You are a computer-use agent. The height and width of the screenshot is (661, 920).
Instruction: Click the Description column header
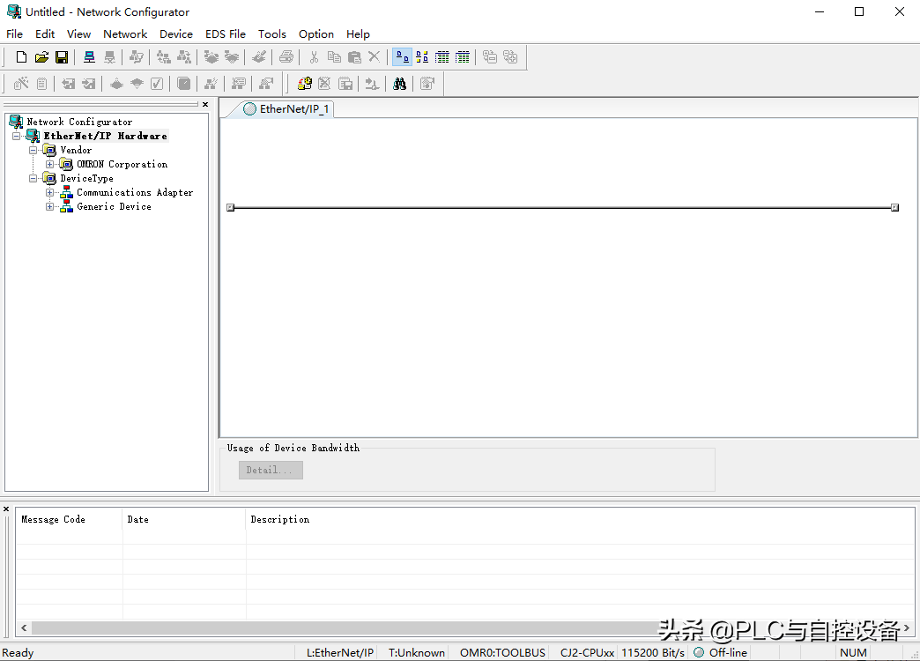click(x=280, y=519)
